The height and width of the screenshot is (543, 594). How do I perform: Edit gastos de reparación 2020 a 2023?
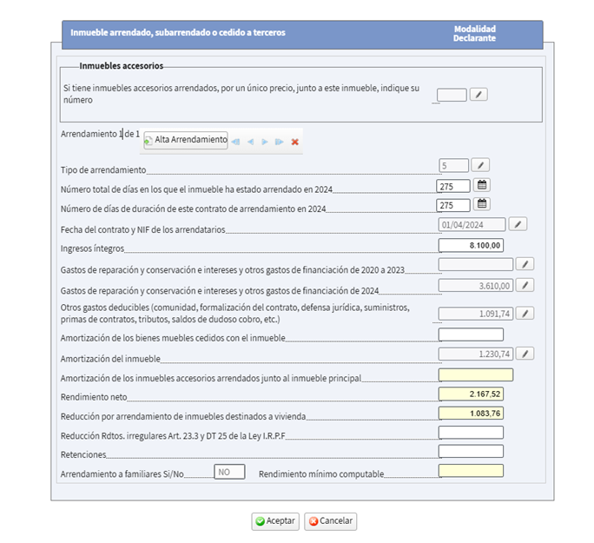[525, 264]
